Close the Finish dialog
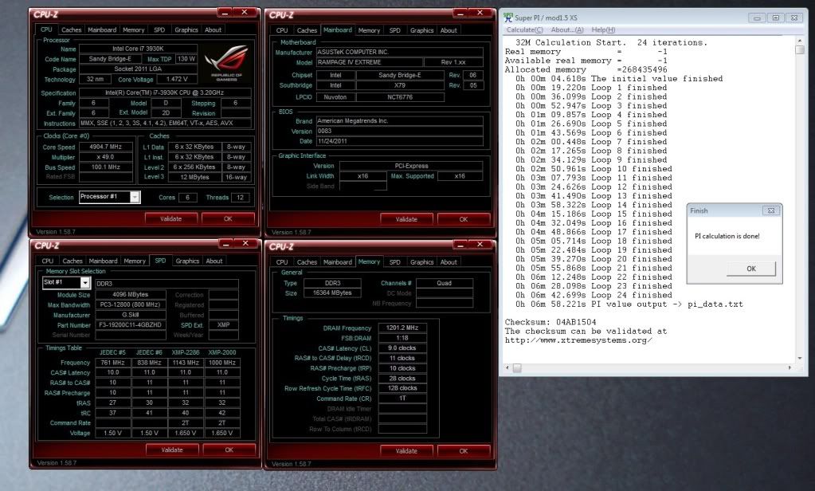Screen dimensions: 815x491 coord(771,210)
